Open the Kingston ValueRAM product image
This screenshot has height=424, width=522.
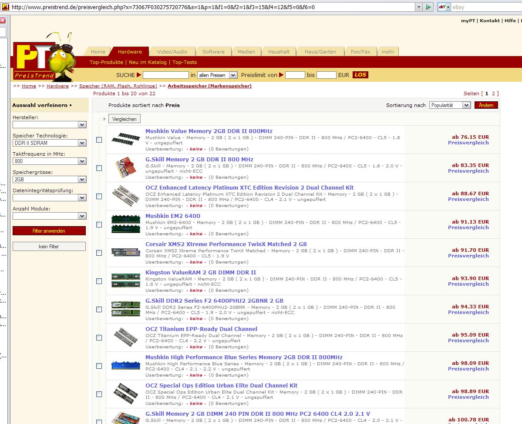coord(125,280)
